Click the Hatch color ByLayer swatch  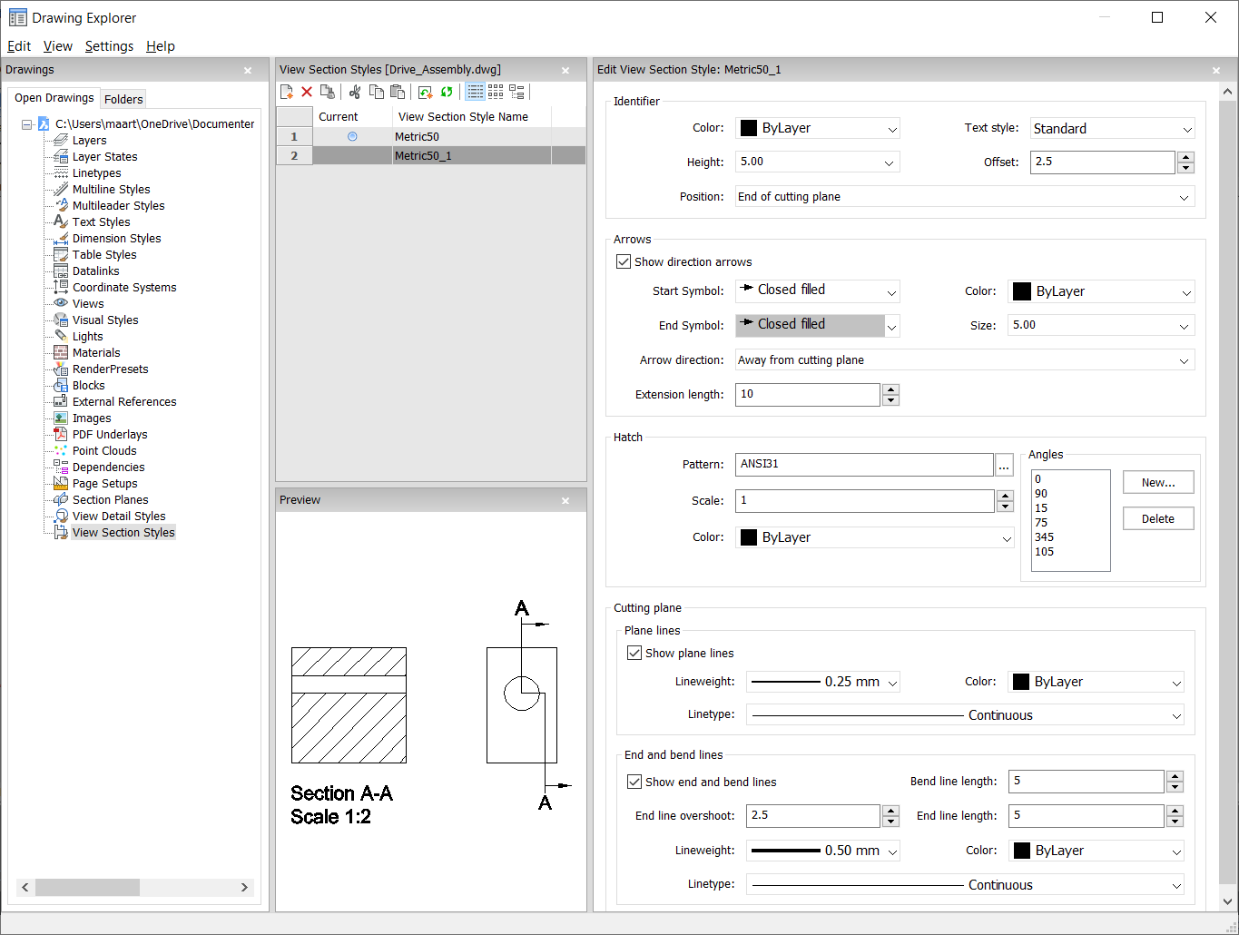pos(749,537)
